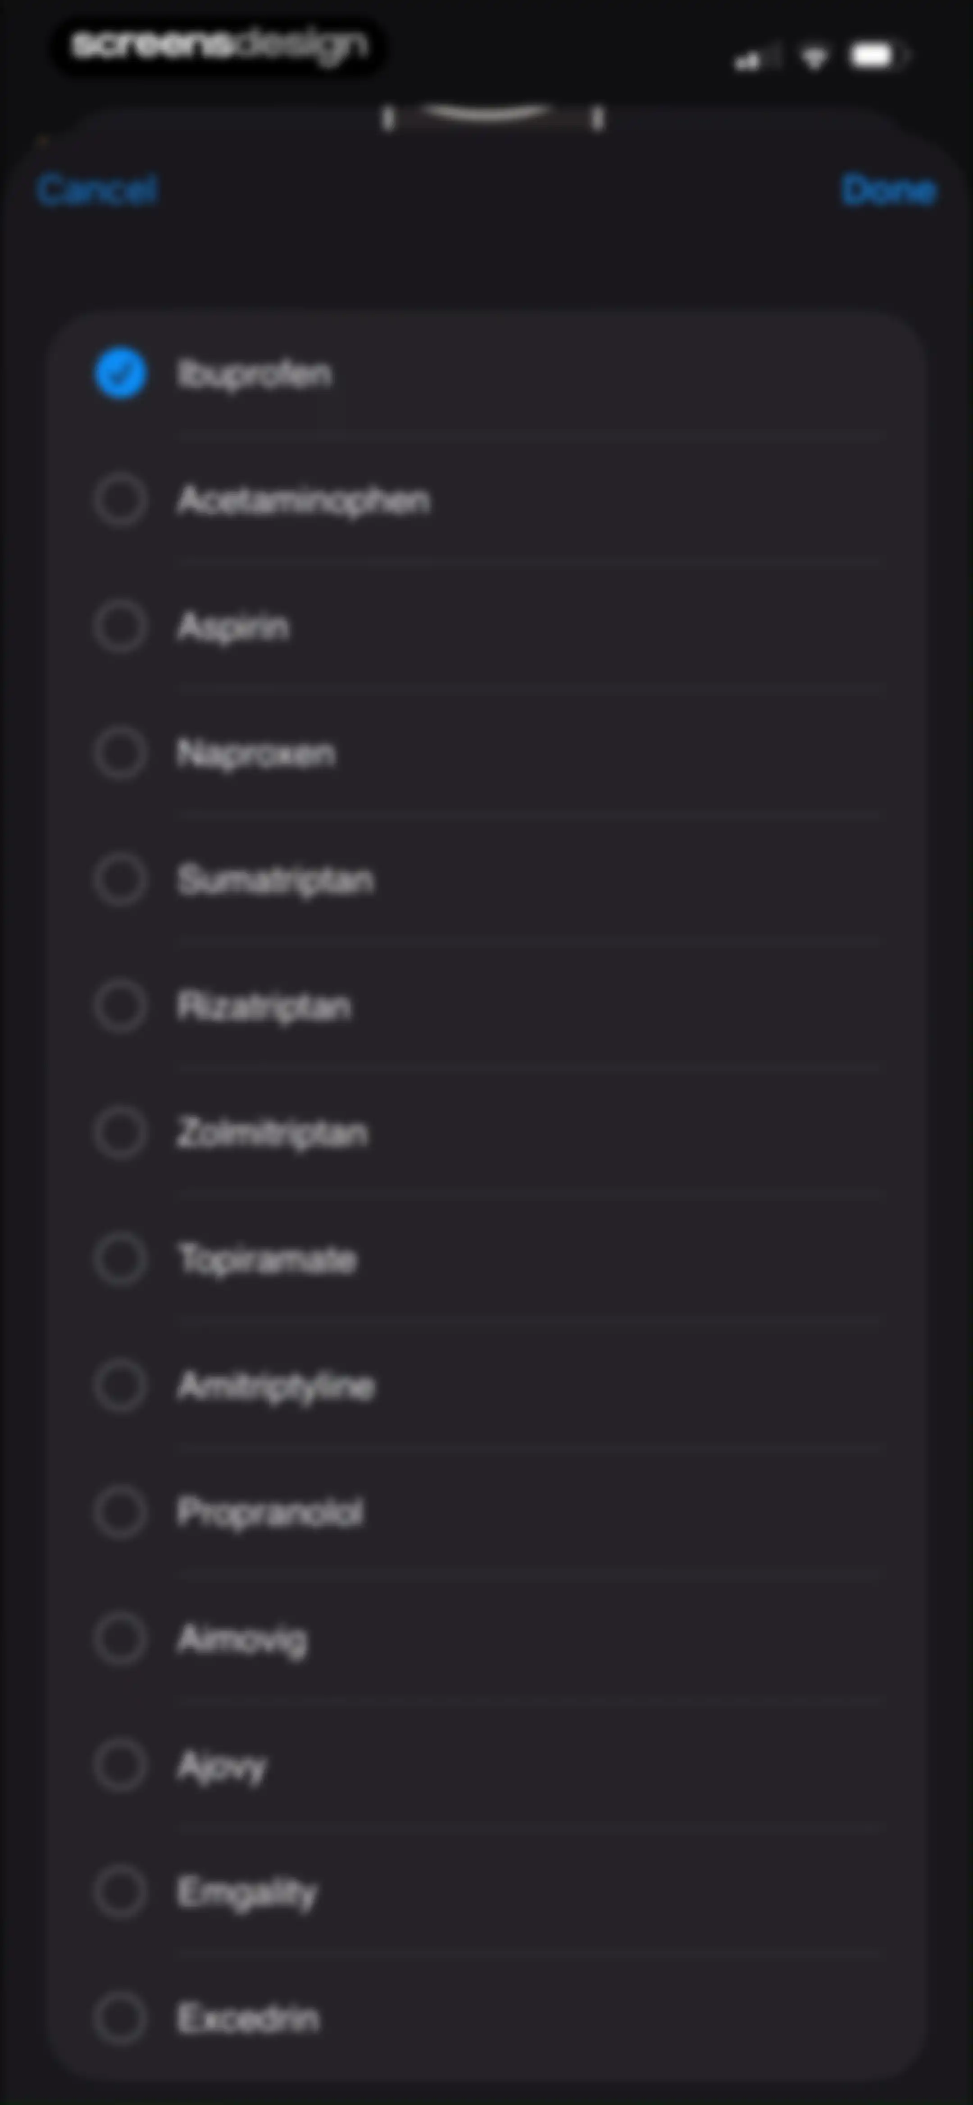Check the Zolmitriptan circle
This screenshot has width=973, height=2105.
pyautogui.click(x=120, y=1133)
